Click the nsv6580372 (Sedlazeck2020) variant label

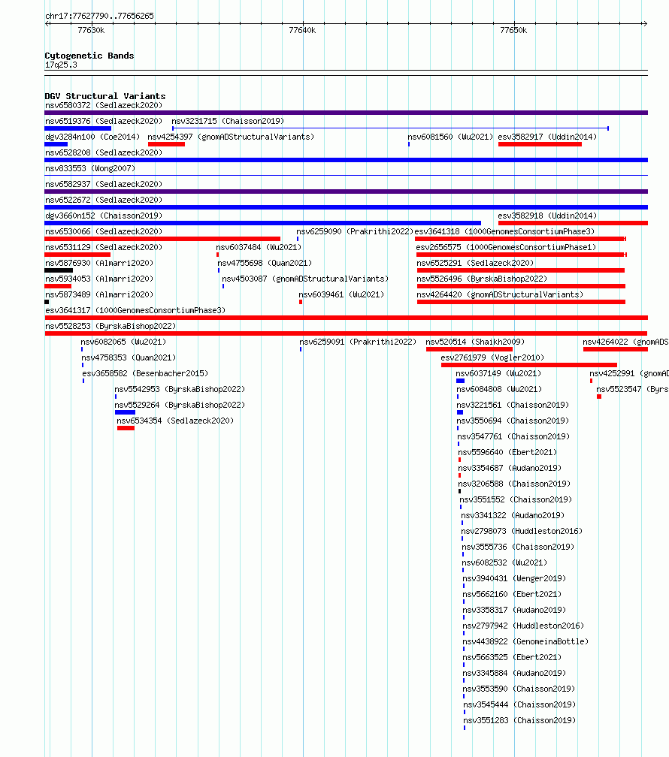tap(104, 105)
